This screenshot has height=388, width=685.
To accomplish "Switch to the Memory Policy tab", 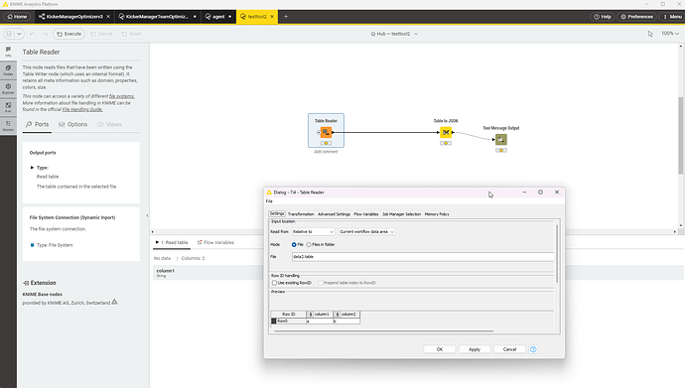I will (x=437, y=214).
